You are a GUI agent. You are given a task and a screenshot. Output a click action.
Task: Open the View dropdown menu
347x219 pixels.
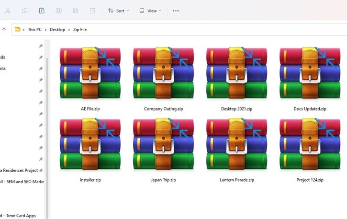[x=150, y=11]
